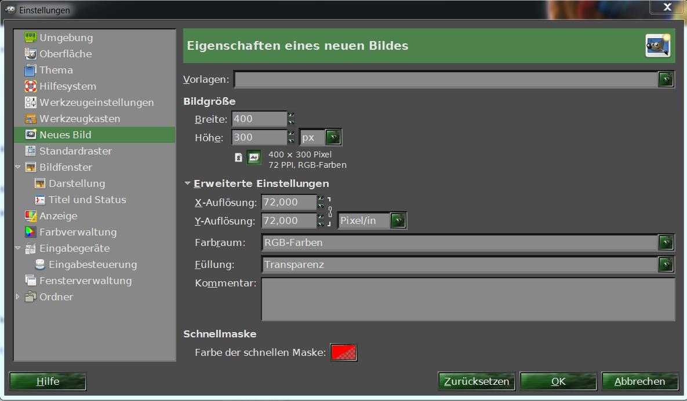Select Farbverwaltung in the sidebar
687x401 pixels.
coord(78,232)
